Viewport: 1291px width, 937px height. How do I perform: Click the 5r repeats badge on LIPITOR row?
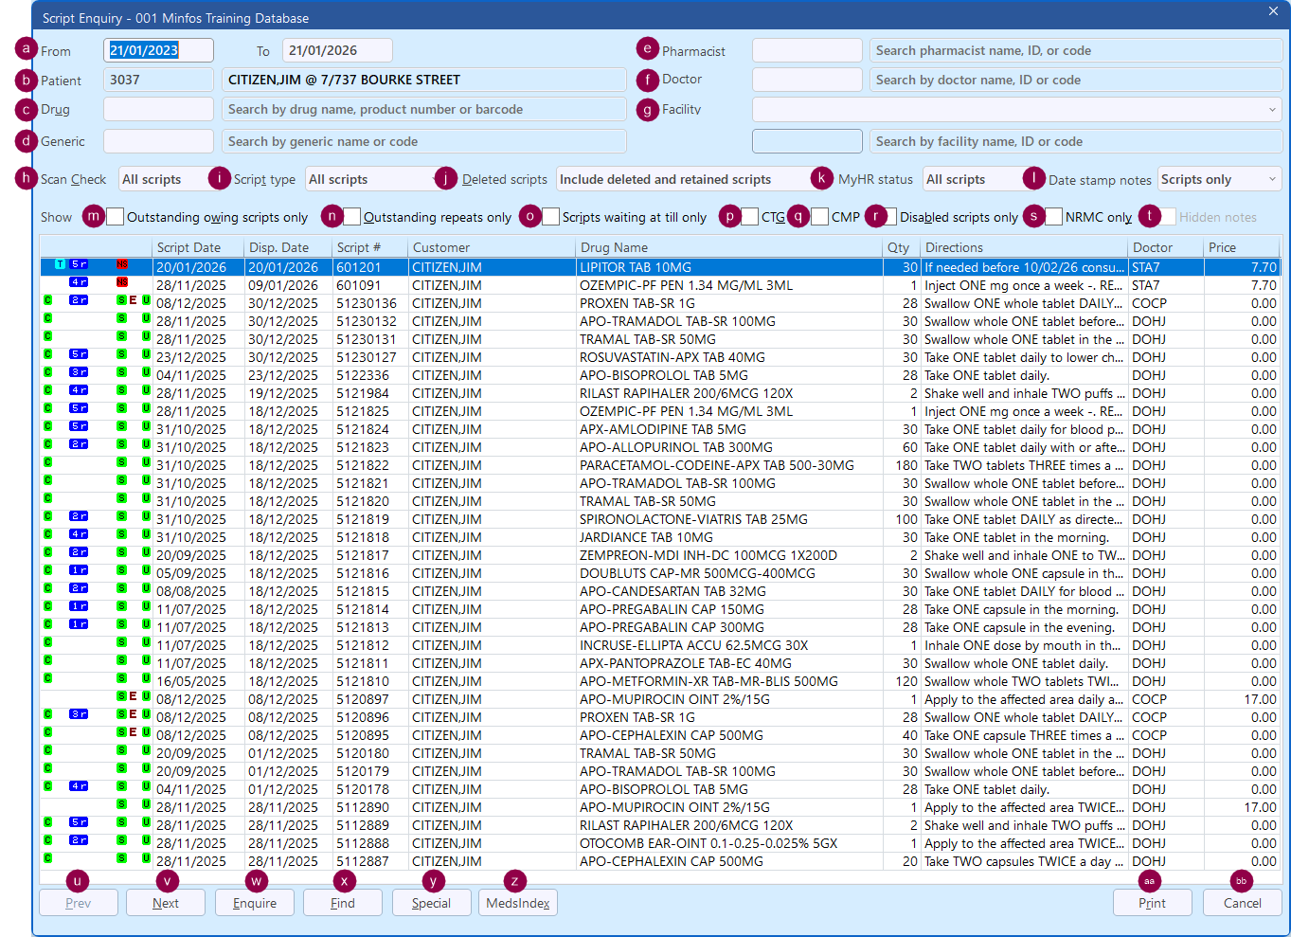tap(80, 264)
